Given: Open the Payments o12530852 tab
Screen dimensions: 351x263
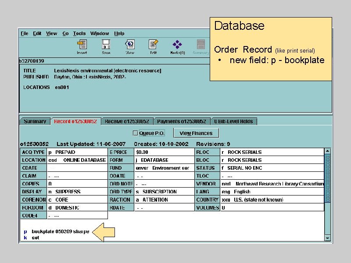Looking at the screenshot, I should pyautogui.click(x=182, y=121).
